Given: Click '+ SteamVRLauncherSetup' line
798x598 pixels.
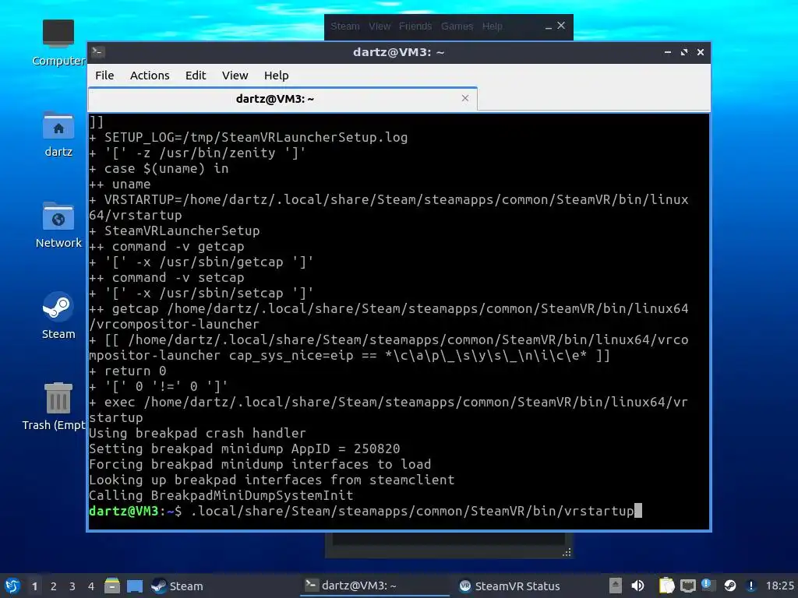Looking at the screenshot, I should click(x=175, y=230).
